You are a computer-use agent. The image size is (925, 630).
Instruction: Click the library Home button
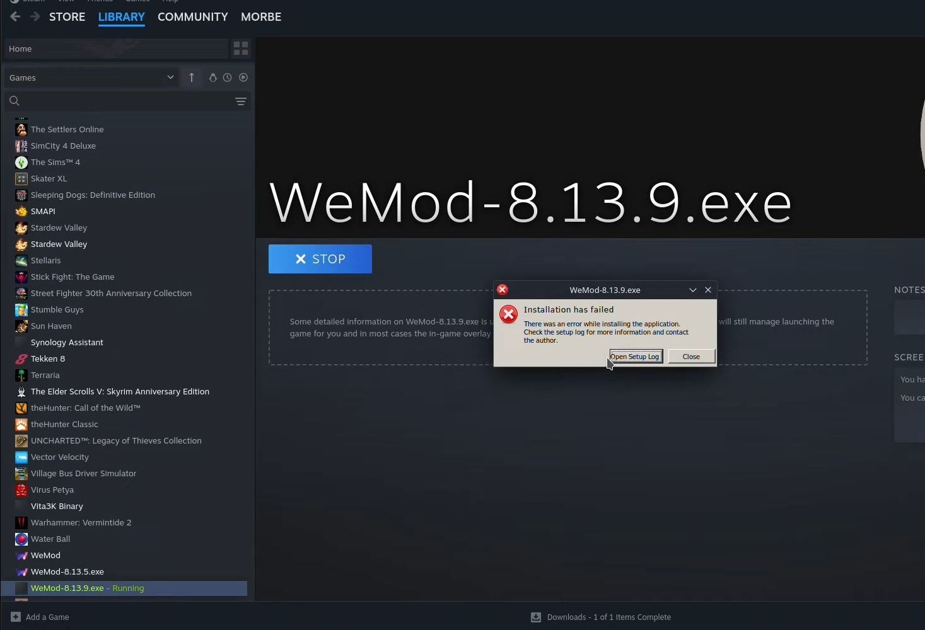(116, 49)
